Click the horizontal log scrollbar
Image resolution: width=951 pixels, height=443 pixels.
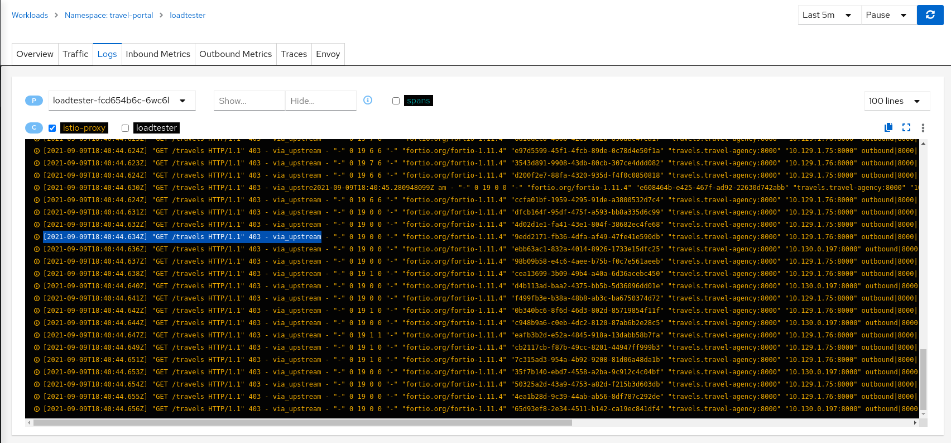click(x=302, y=423)
